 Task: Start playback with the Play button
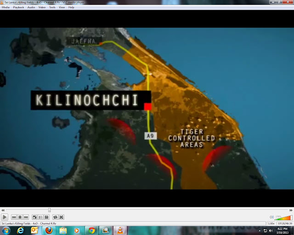[x=5, y=217]
